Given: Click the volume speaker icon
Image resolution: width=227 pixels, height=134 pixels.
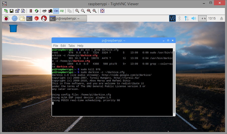Looking at the screenshot, I should [x=194, y=18].
